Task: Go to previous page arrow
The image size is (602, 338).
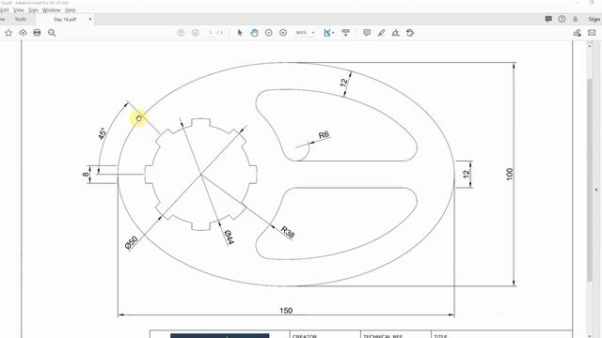Action: click(181, 33)
